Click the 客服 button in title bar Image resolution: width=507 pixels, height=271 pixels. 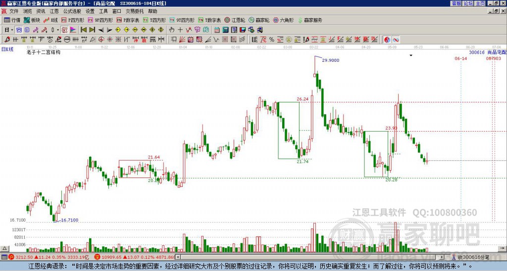pyautogui.click(x=456, y=3)
